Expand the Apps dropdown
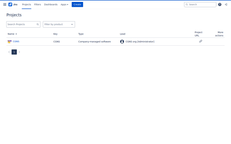 click(64, 5)
